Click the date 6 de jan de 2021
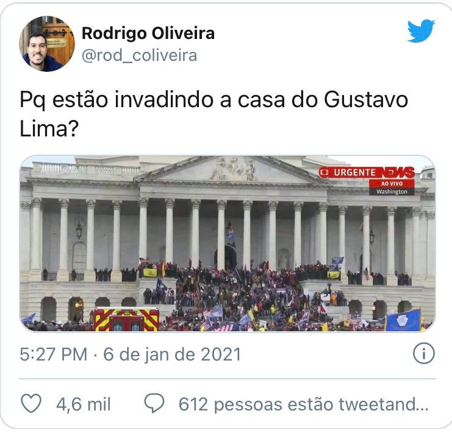 172,354
